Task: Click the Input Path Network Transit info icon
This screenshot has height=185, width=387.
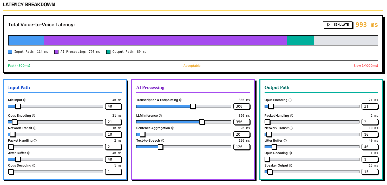Action: [x=35, y=128]
